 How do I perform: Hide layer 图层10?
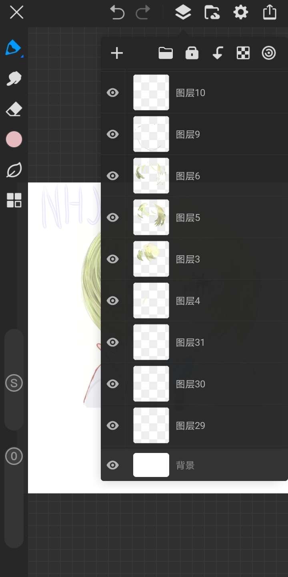113,93
